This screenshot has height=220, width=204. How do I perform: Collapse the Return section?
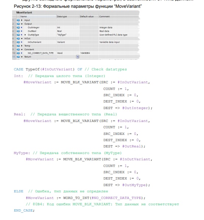(22, 57)
